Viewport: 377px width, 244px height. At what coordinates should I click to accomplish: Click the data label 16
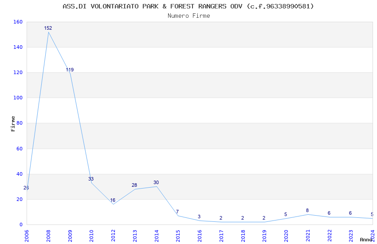tap(113, 200)
